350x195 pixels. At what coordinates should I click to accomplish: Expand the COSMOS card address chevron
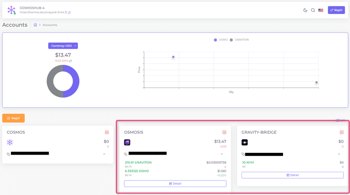104,154
